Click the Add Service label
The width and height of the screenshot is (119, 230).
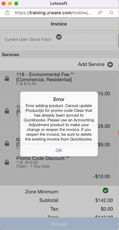(x=91, y=64)
